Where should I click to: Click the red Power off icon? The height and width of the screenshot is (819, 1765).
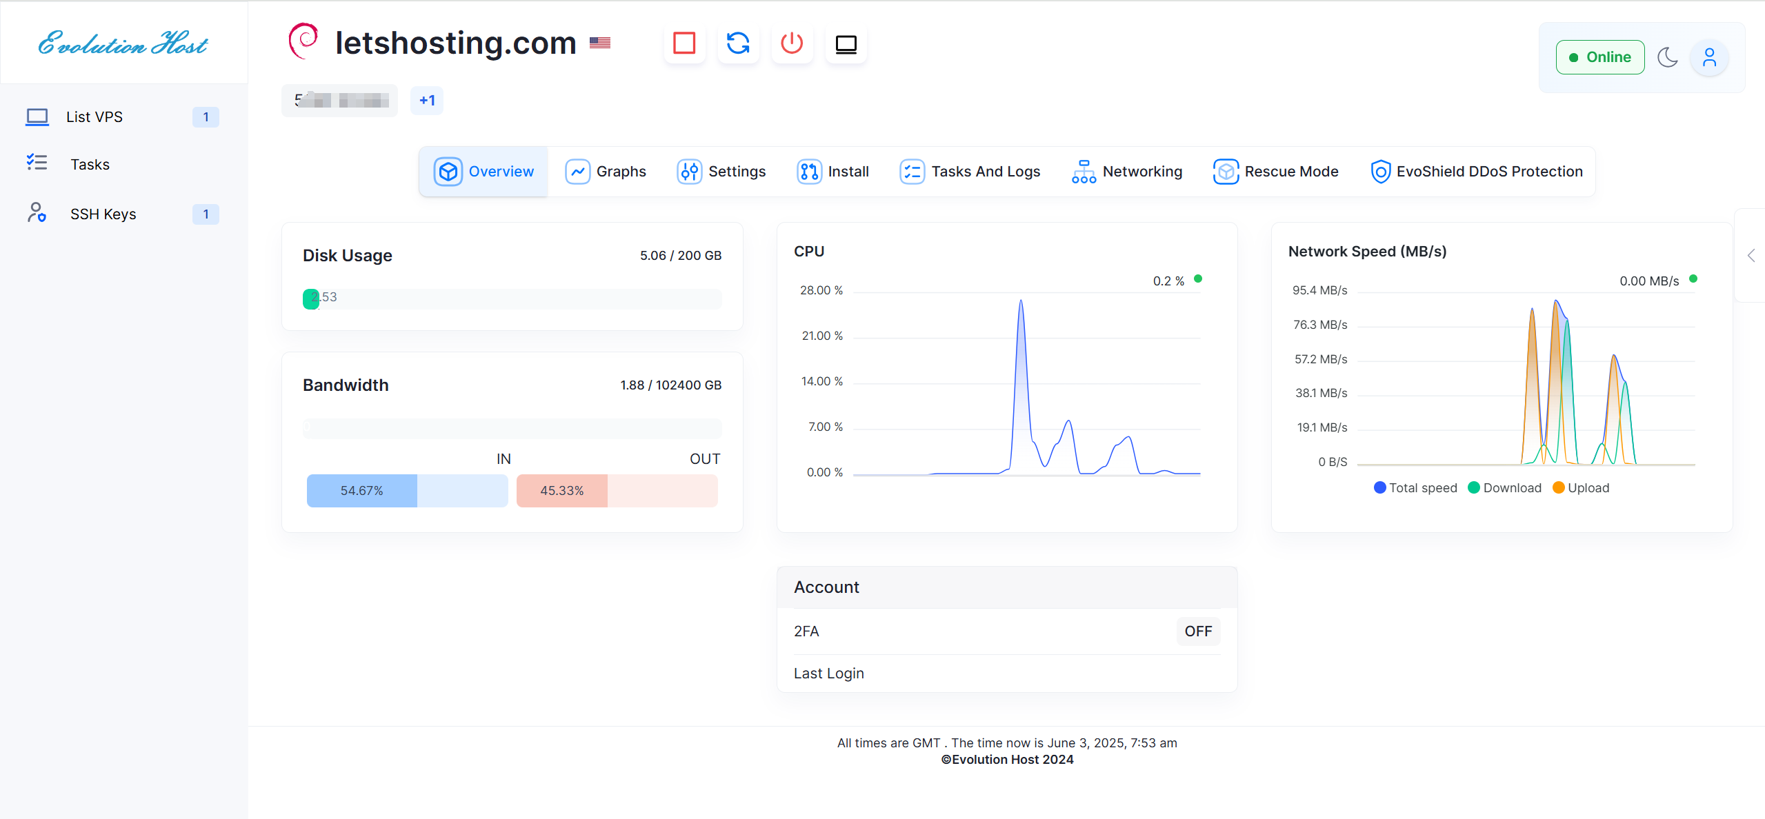[x=792, y=43]
